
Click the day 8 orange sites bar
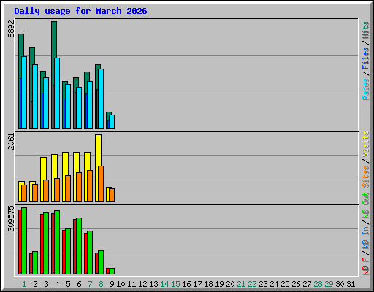click(x=101, y=184)
